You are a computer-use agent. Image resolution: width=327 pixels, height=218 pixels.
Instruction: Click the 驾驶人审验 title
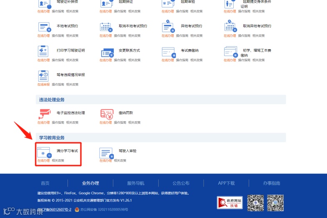(x=127, y=150)
